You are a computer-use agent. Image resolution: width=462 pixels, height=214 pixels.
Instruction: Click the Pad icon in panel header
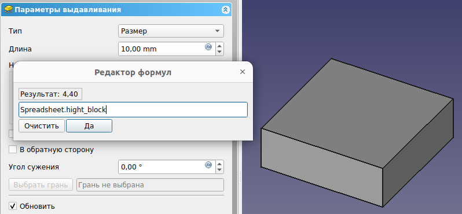point(9,10)
